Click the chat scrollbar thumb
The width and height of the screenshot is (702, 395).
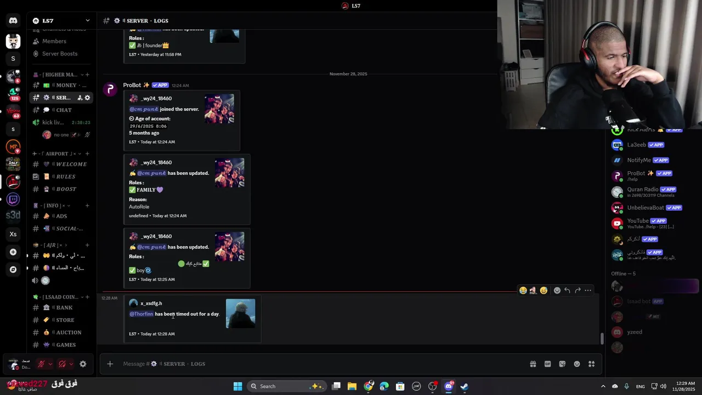click(602, 338)
